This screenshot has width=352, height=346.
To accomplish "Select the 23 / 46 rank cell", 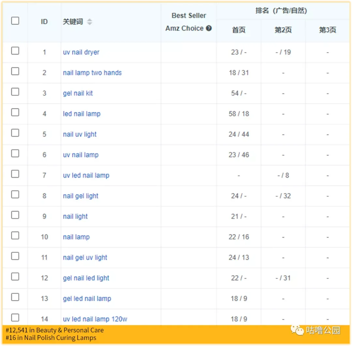I will (239, 155).
